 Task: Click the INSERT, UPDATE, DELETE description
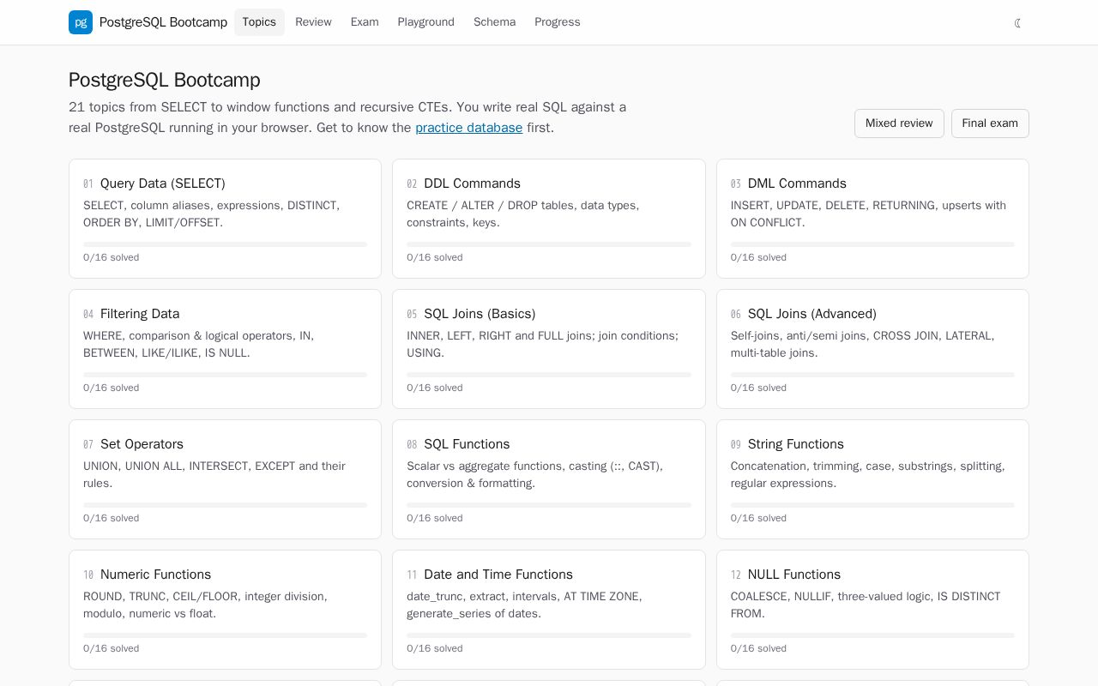tap(868, 214)
